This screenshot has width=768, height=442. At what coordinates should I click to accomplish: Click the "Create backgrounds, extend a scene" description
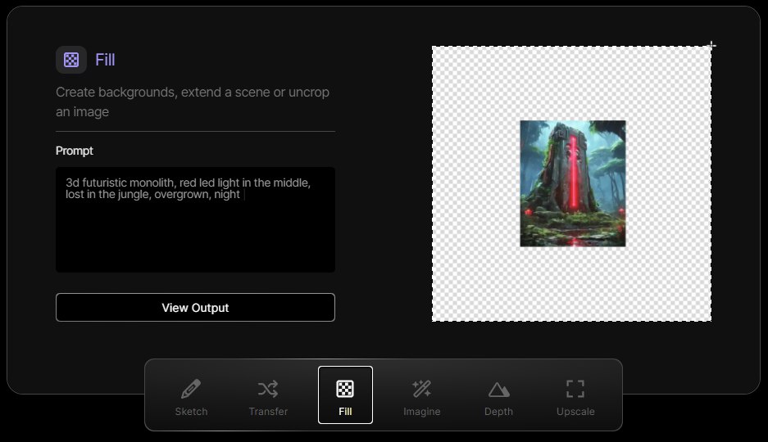click(193, 101)
